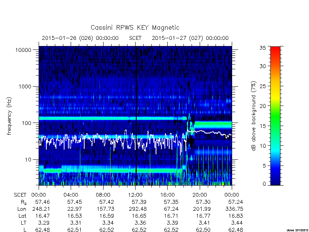Click the 'SCET' label in top header

pyautogui.click(x=135, y=38)
